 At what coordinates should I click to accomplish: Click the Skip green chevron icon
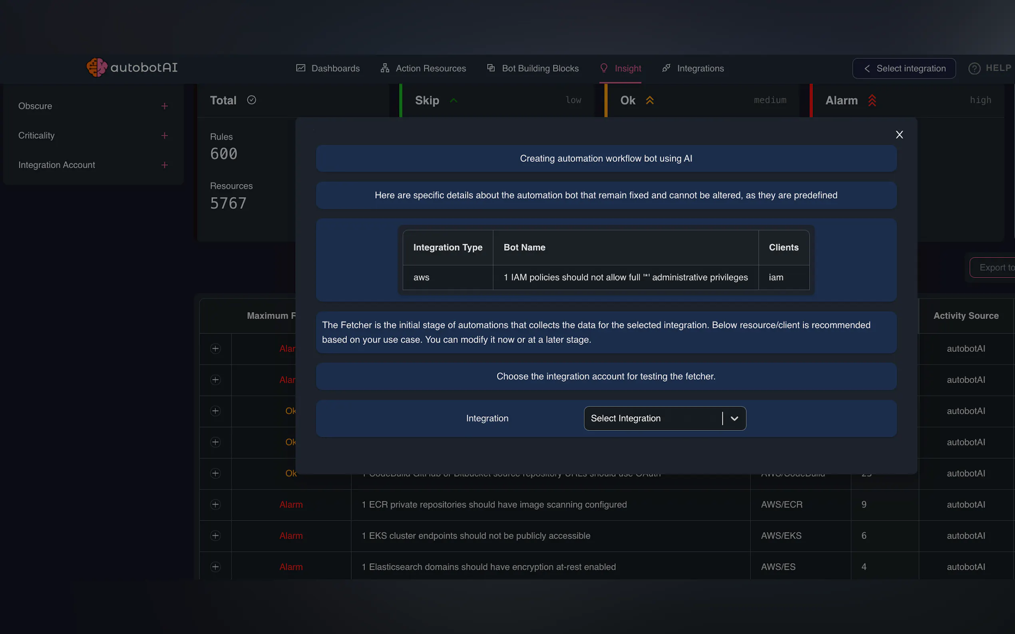(x=453, y=101)
